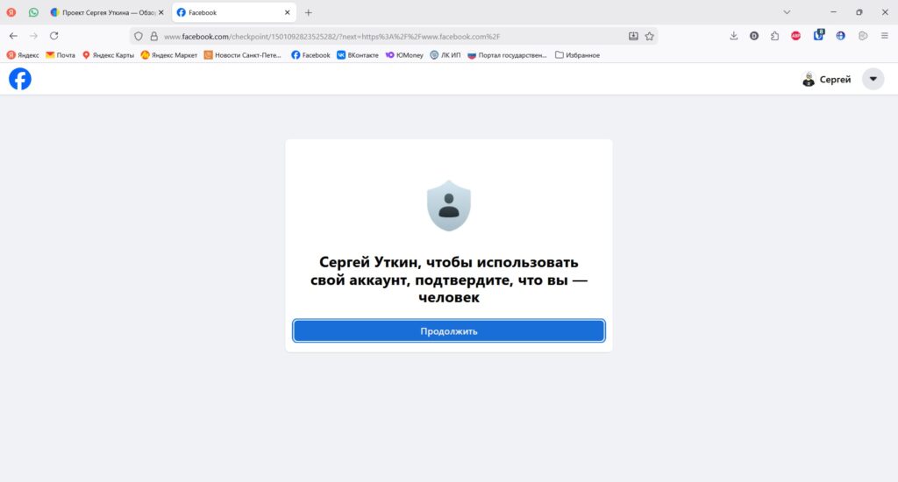Switch to the Проект Сергея Уткина tab
The width and height of the screenshot is (898, 482).
tap(108, 12)
